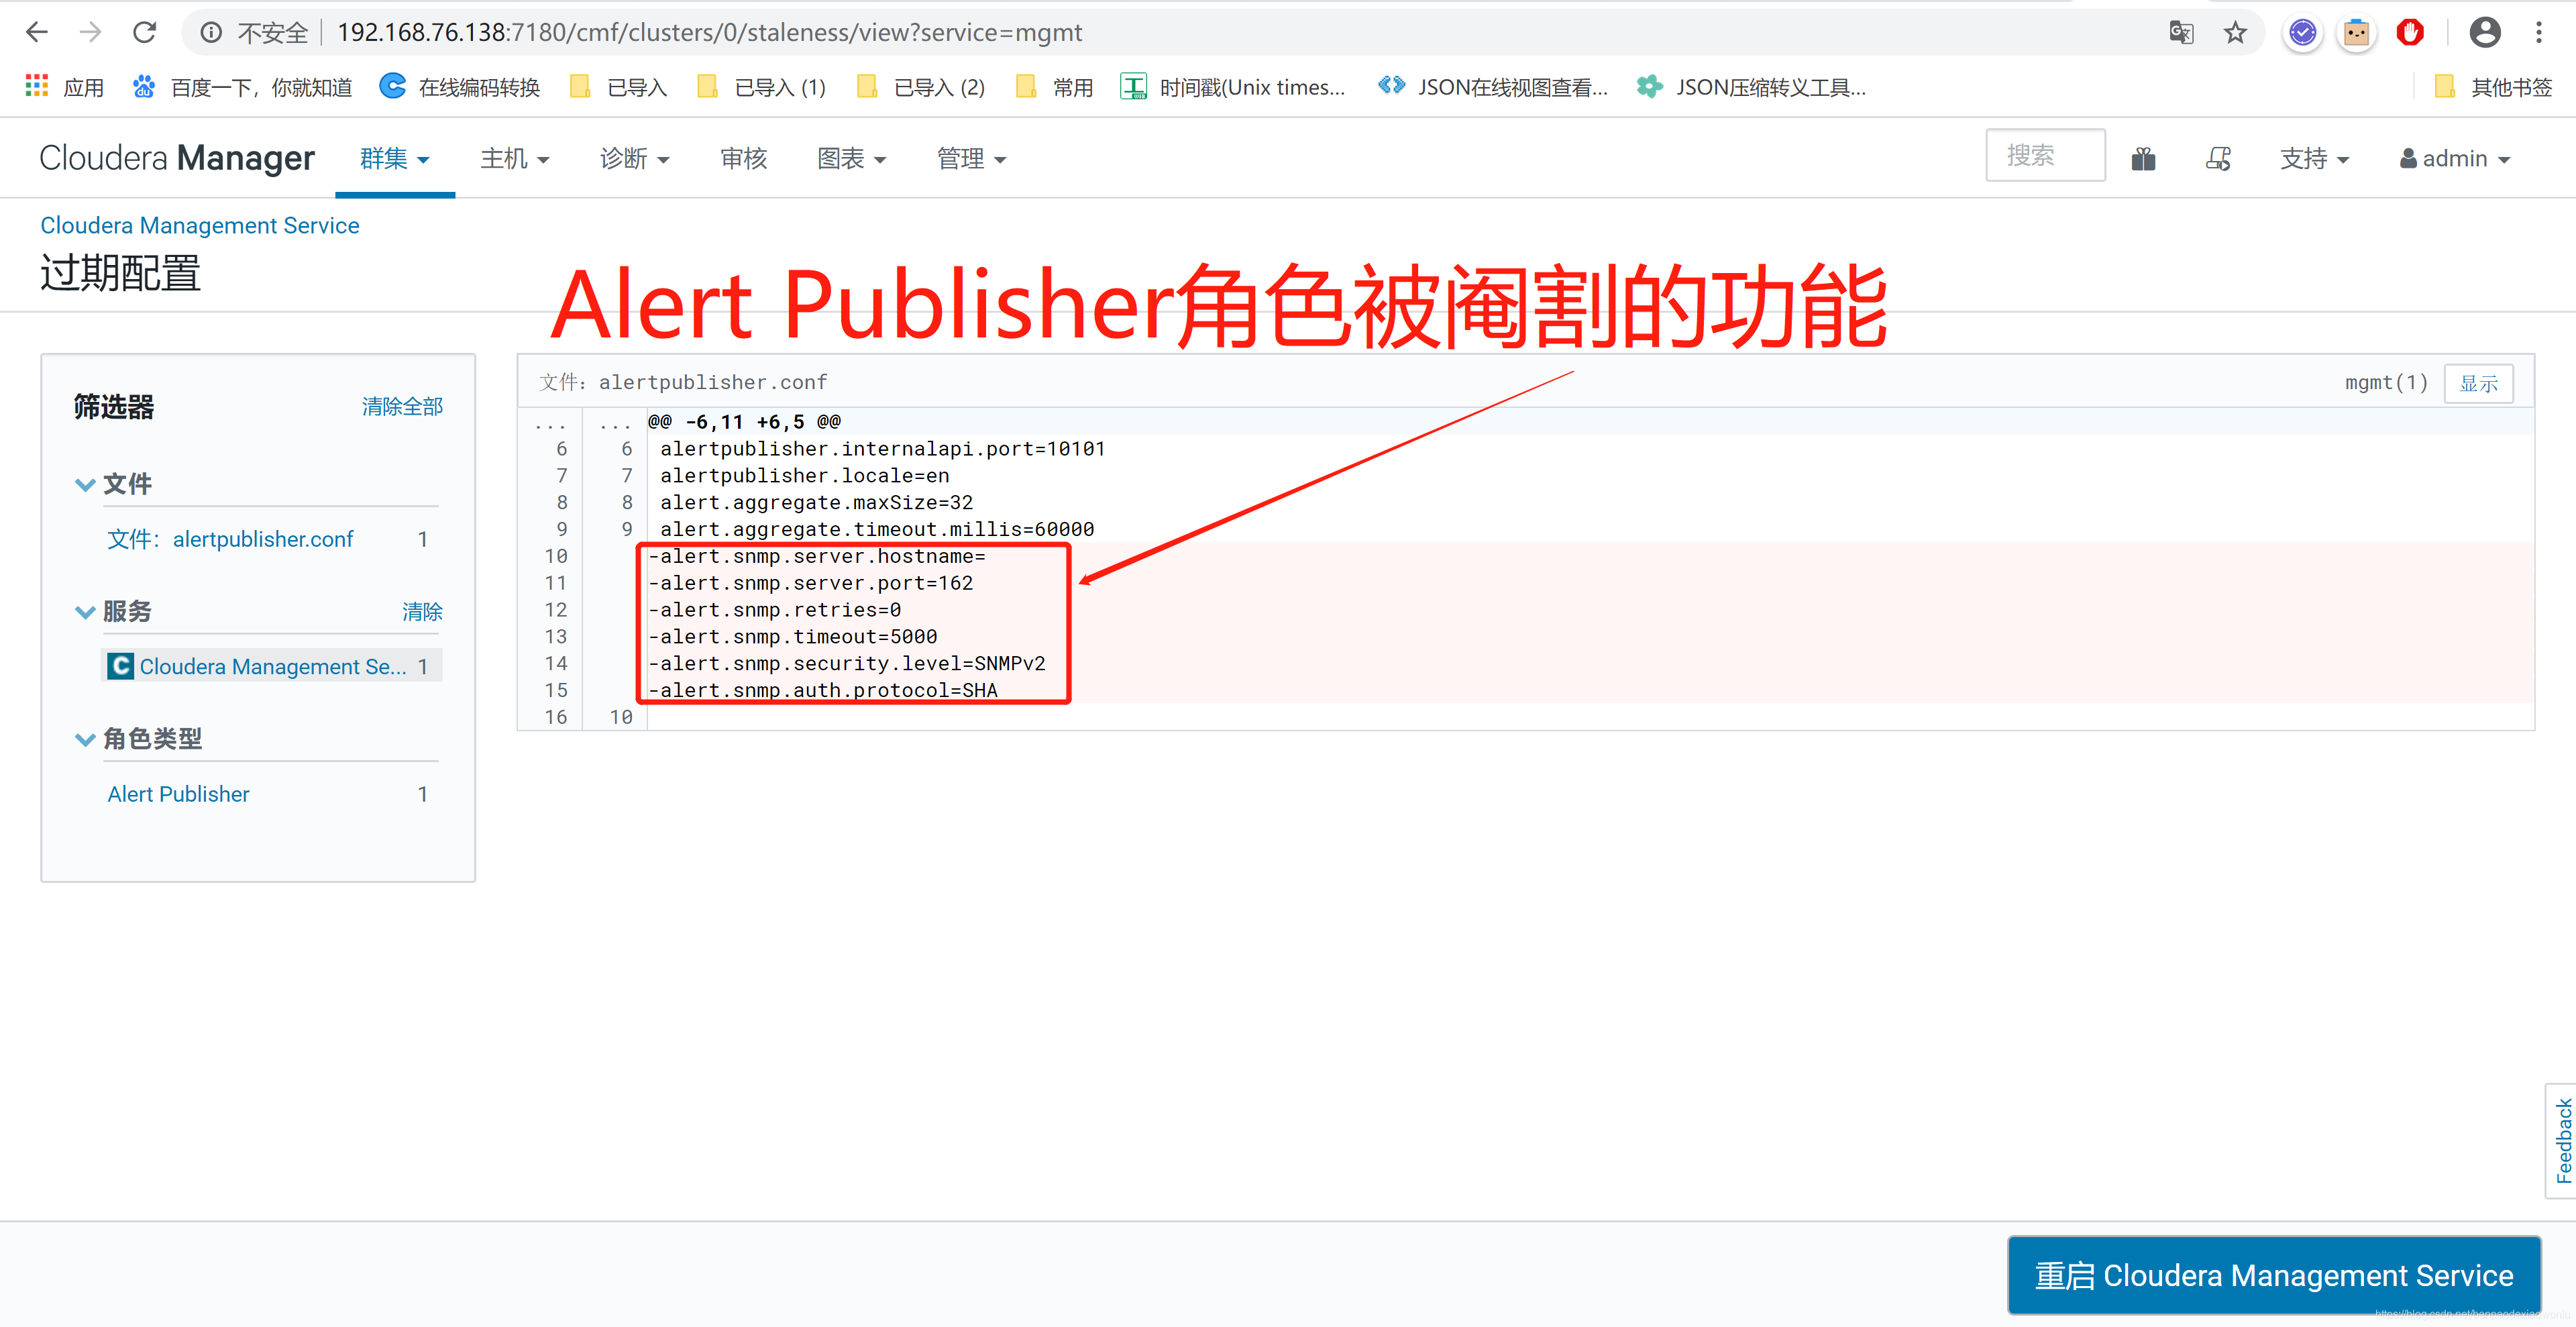Click the red adblock extension icon
The width and height of the screenshot is (2576, 1327).
(x=2410, y=33)
